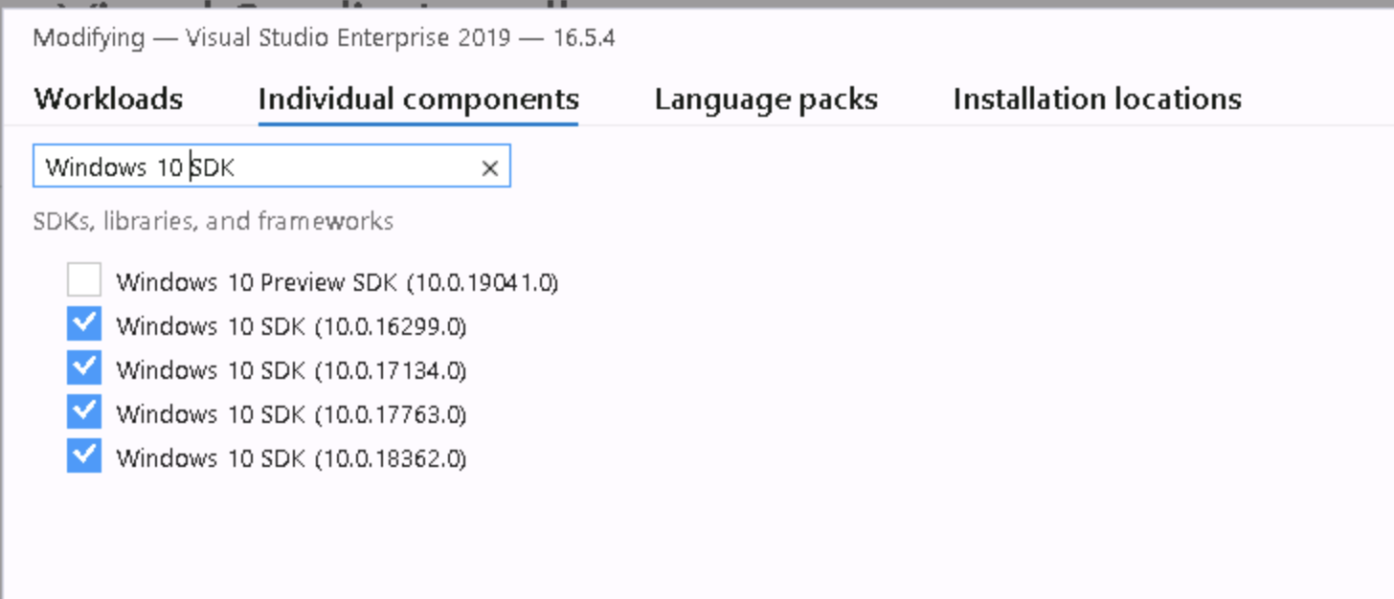Select the Individual components tab

pos(418,99)
